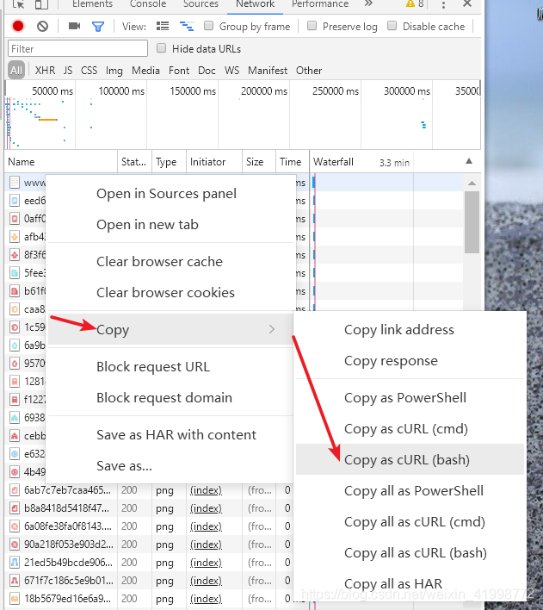Sort by the Type column header

169,161
